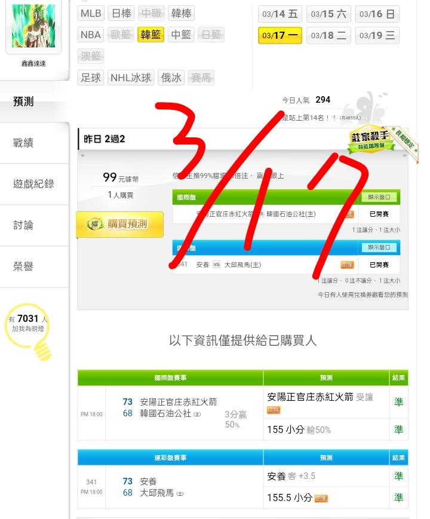Click the 主推 tag beside 155.5 小分
The width and height of the screenshot is (430, 519).
321,499
